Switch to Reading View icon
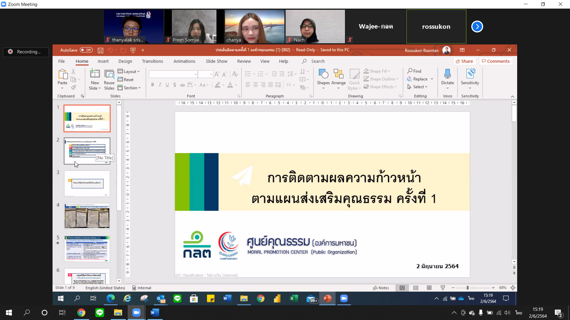The height and width of the screenshot is (320, 570). point(429,288)
